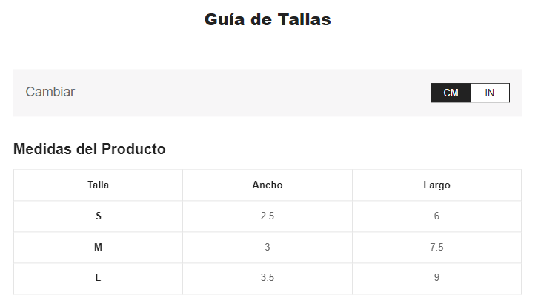Image resolution: width=538 pixels, height=295 pixels.
Task: Click the length value 9 for L
Action: pos(436,277)
